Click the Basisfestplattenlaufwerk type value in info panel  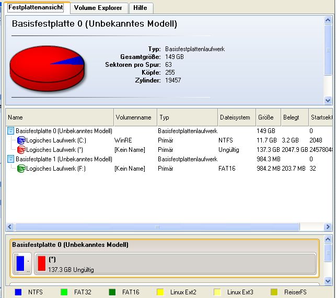(x=195, y=49)
